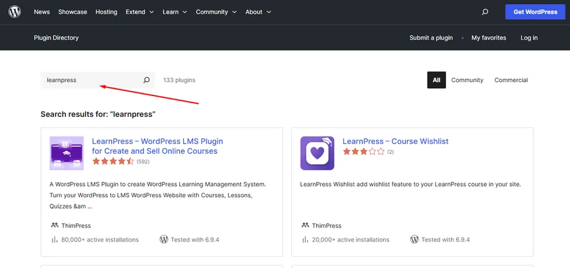
Task: Click WordPress icon beside Tested with 6.9.4 in Wishlist card
Action: coord(414,240)
